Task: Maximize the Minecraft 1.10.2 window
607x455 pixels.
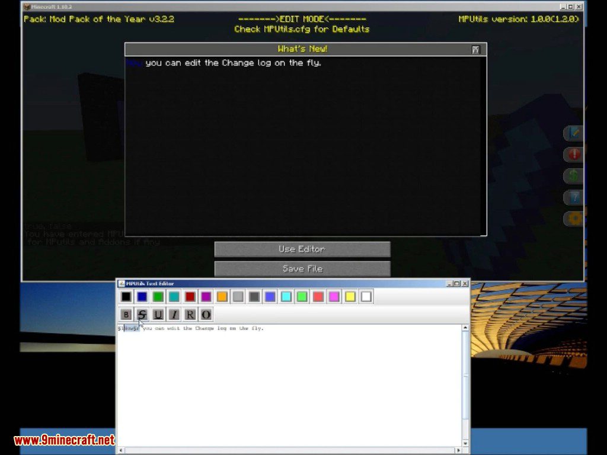Action: [571, 7]
